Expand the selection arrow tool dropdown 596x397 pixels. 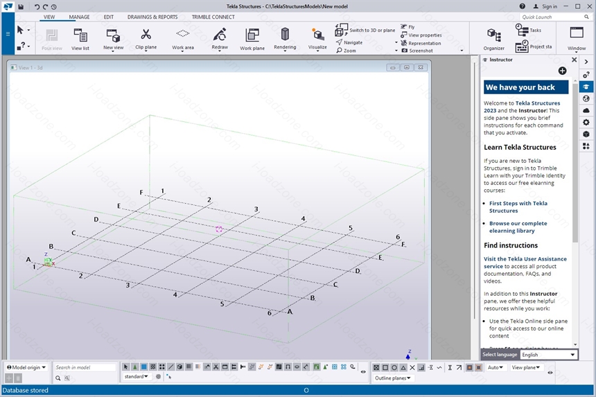(28, 30)
